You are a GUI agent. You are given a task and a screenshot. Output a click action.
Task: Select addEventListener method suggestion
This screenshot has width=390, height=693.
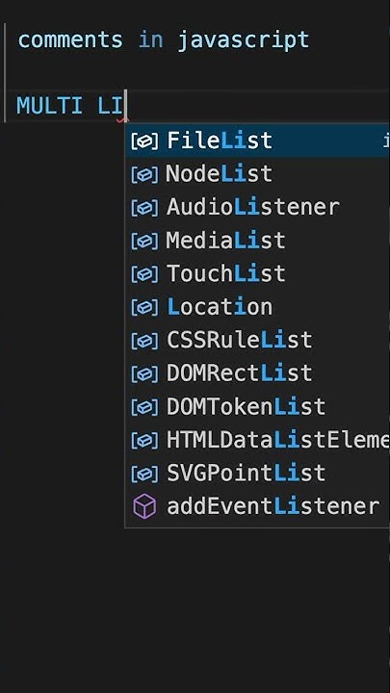[x=258, y=506]
